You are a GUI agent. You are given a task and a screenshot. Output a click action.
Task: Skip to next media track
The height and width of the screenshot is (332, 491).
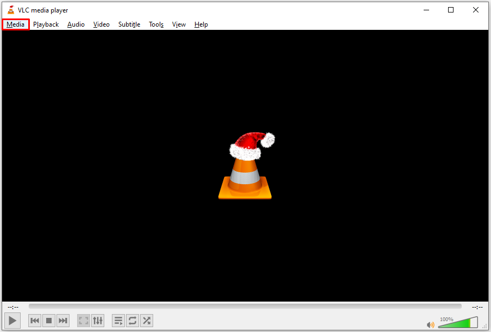[x=63, y=321]
